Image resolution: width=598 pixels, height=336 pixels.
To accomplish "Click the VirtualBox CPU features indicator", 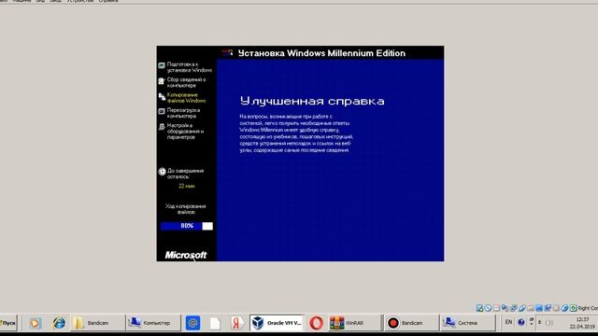I will pos(556,308).
